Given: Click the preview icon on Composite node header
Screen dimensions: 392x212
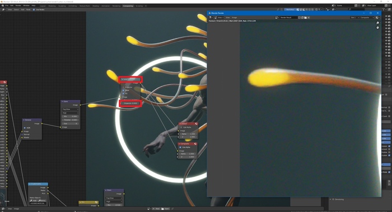Looking at the screenshot, I should (x=195, y=144).
